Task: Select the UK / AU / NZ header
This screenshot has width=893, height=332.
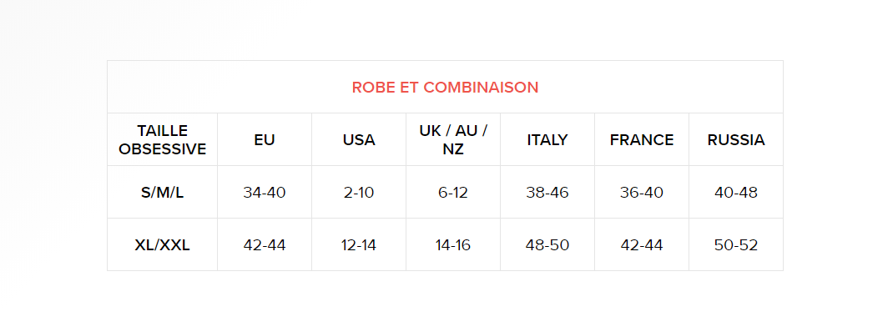Action: click(x=453, y=139)
